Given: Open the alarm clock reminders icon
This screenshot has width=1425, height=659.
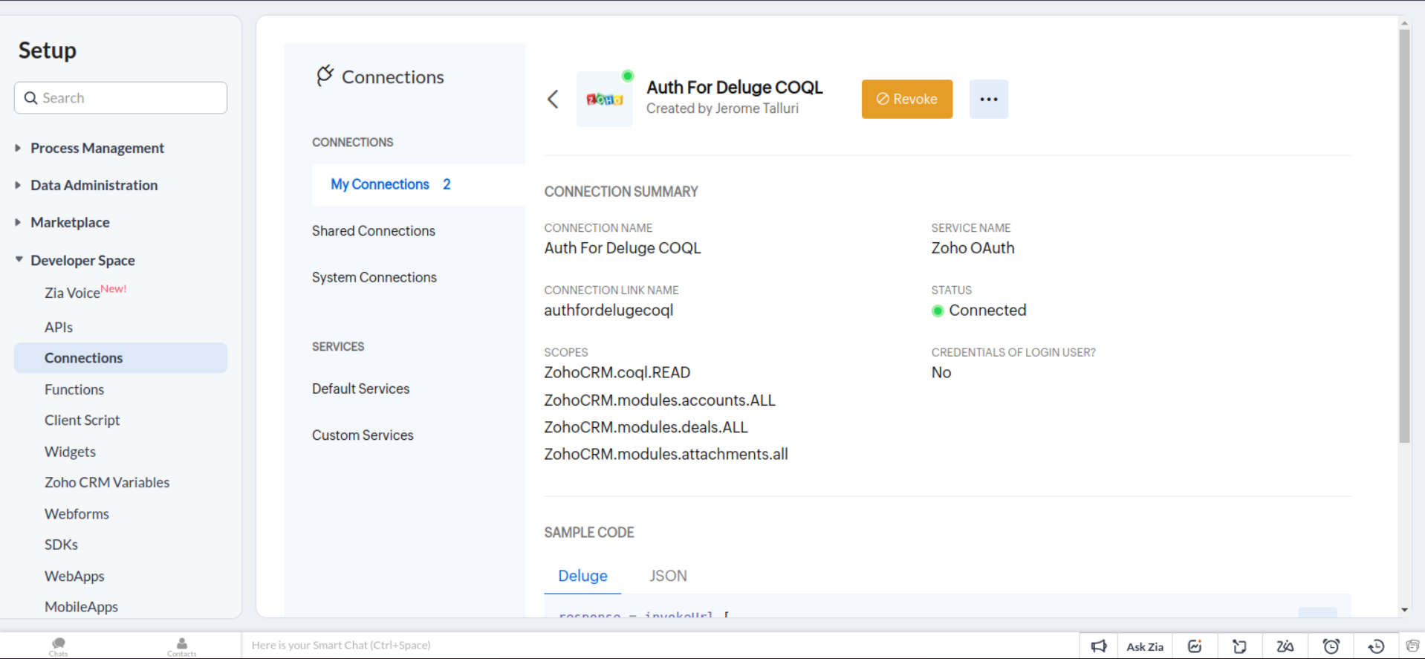Looking at the screenshot, I should click(1331, 646).
